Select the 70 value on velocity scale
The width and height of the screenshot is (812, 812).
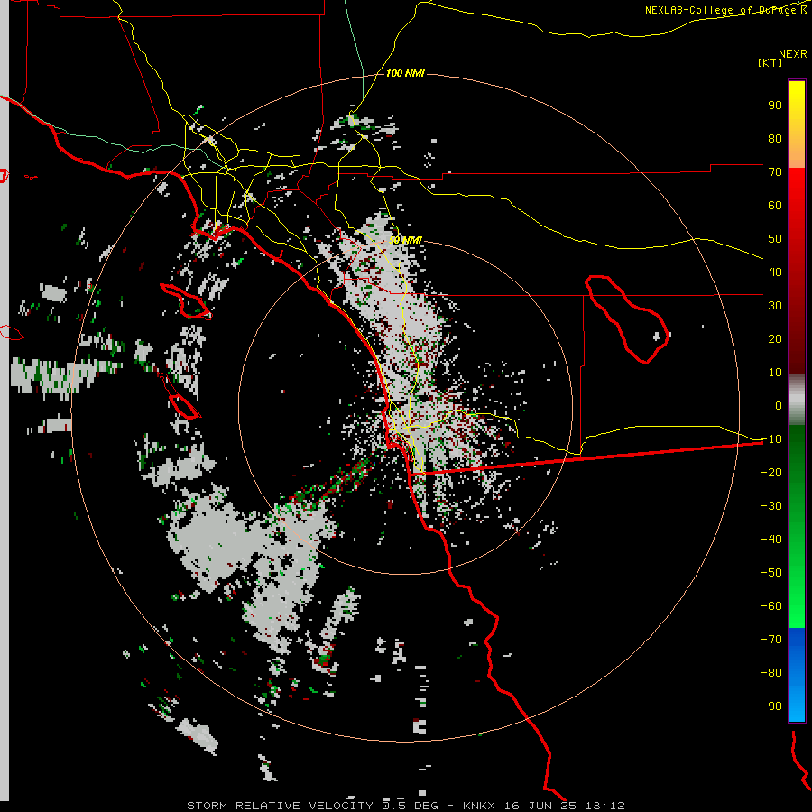click(x=775, y=172)
